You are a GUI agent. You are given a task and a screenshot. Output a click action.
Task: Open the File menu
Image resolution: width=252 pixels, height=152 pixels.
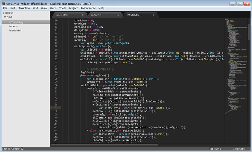pyautogui.click(x=5, y=8)
